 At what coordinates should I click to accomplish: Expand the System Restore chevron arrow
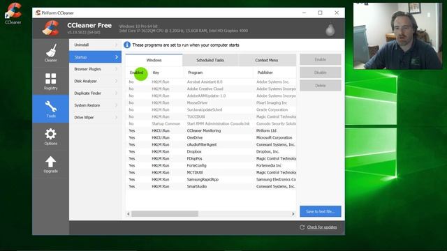point(117,105)
